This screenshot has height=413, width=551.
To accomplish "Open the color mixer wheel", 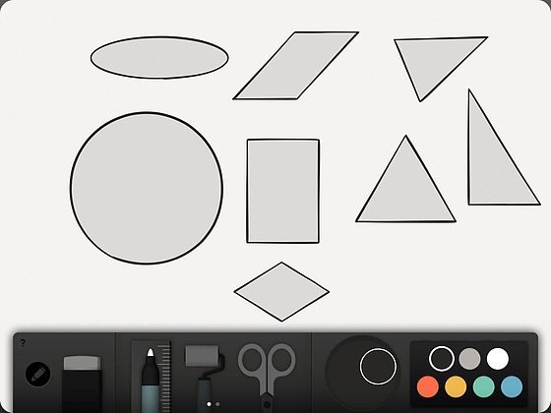I will [x=362, y=373].
